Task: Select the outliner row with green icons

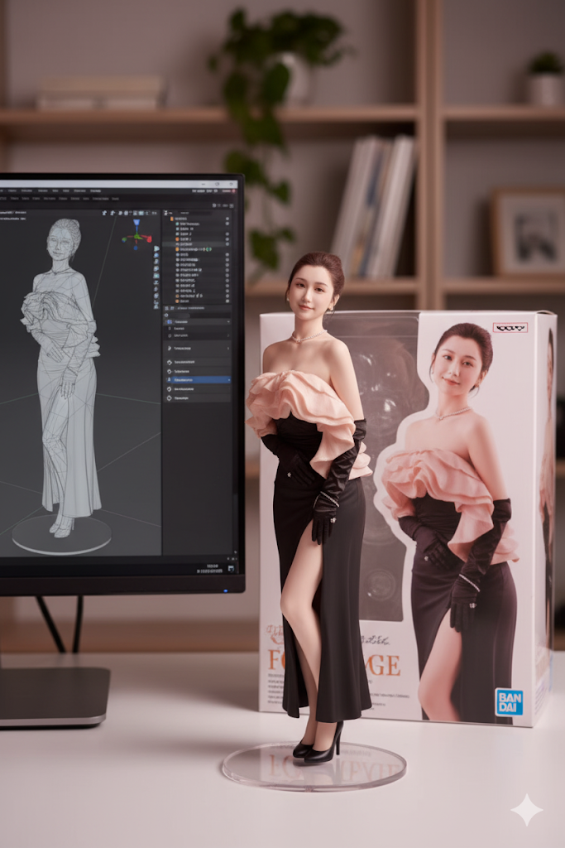Action: (198, 249)
